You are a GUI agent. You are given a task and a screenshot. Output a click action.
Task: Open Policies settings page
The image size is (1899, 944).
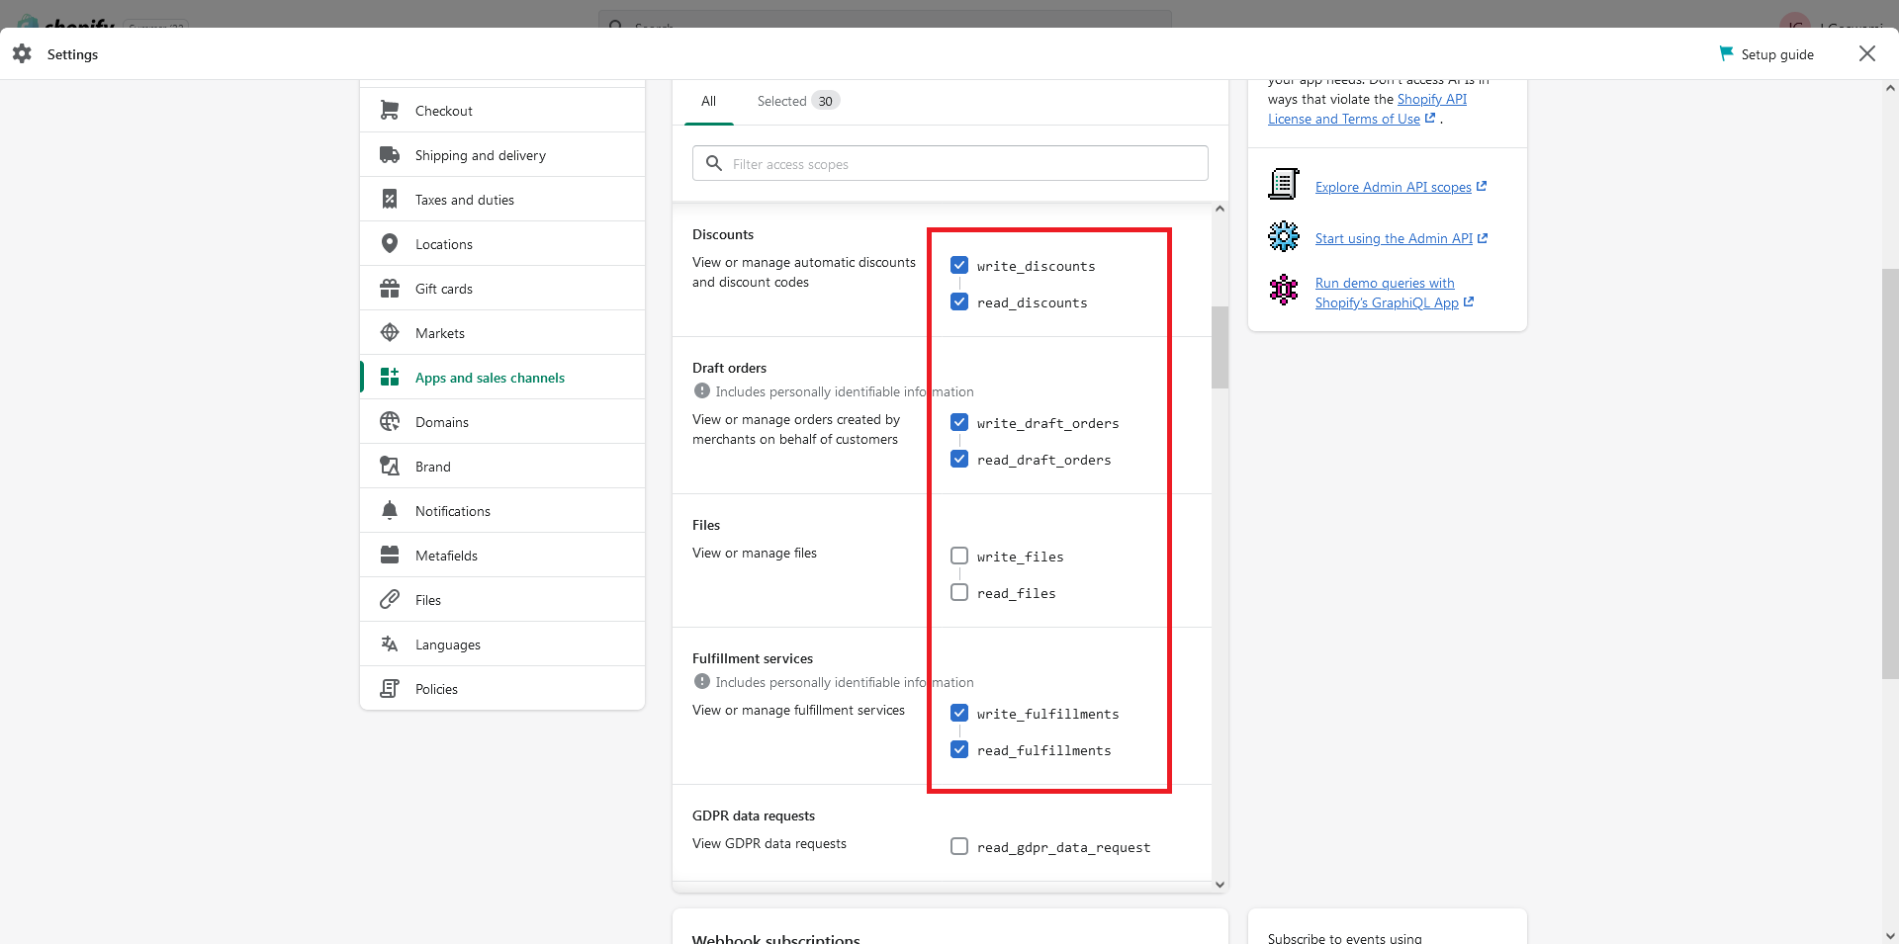point(502,689)
